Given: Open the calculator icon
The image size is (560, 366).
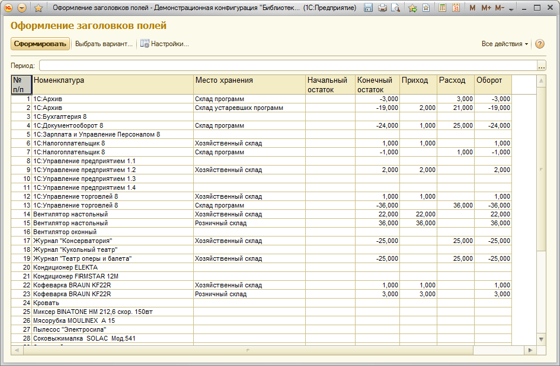Looking at the screenshot, I should pyautogui.click(x=442, y=8).
